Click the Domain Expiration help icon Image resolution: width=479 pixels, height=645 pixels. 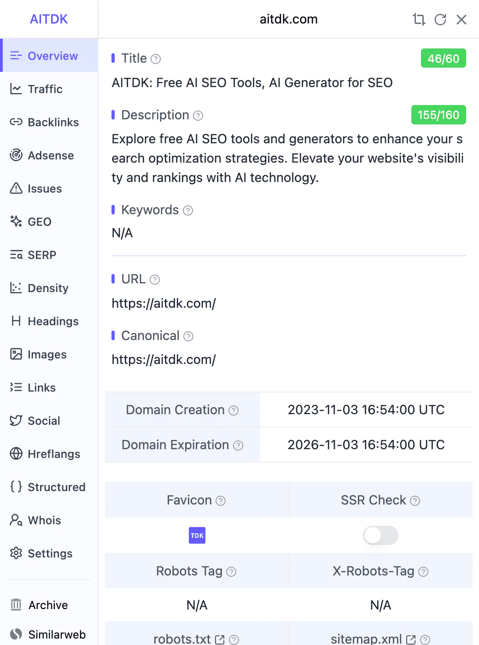point(238,446)
